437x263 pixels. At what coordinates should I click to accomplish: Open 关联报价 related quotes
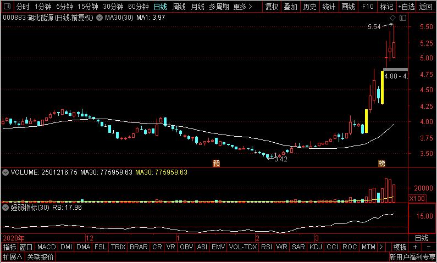pos(40,257)
